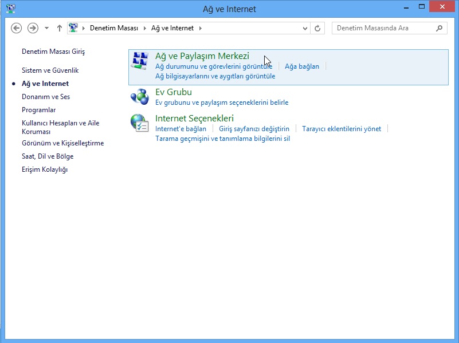459x343 pixels.
Task: Open Programlar category
Action: click(x=38, y=110)
